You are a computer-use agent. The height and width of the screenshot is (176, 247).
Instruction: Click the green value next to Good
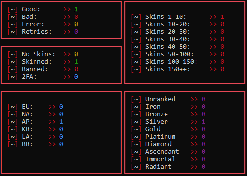coord(76,9)
